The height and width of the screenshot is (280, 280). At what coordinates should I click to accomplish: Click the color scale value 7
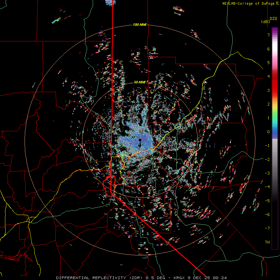(x=268, y=35)
